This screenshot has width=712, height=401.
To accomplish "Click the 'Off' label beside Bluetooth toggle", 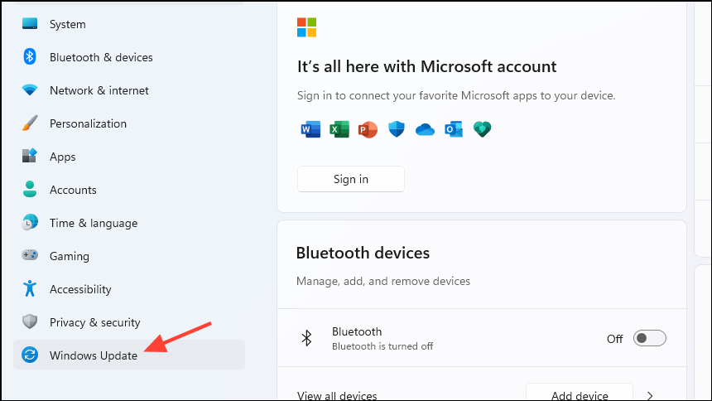I will pyautogui.click(x=615, y=339).
